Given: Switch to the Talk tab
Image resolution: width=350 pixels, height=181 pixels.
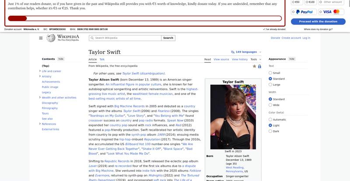Looking at the screenshot, I should [x=102, y=59].
